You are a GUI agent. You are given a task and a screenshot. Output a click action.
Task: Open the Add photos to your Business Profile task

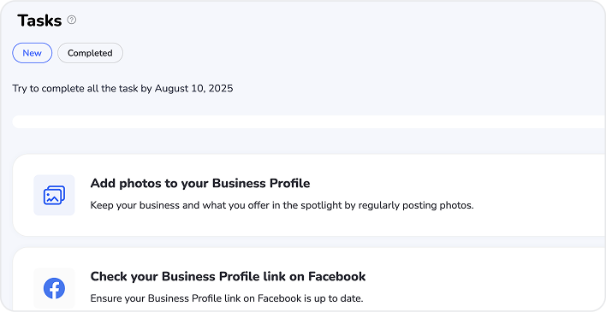[x=200, y=183]
